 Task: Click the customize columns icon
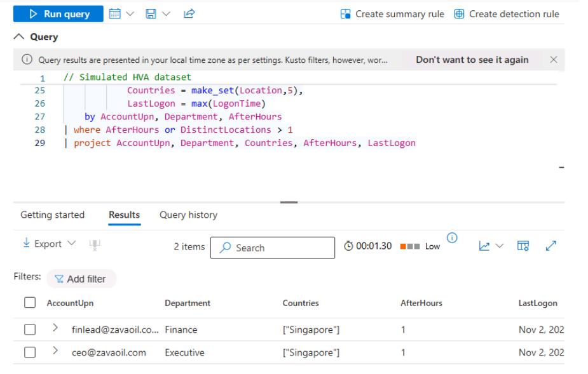point(522,244)
